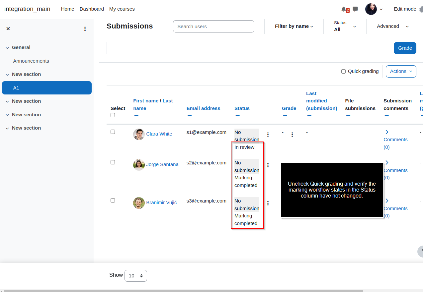Click the integration_main site name
Image resolution: width=423 pixels, height=292 pixels.
pyautogui.click(x=27, y=9)
